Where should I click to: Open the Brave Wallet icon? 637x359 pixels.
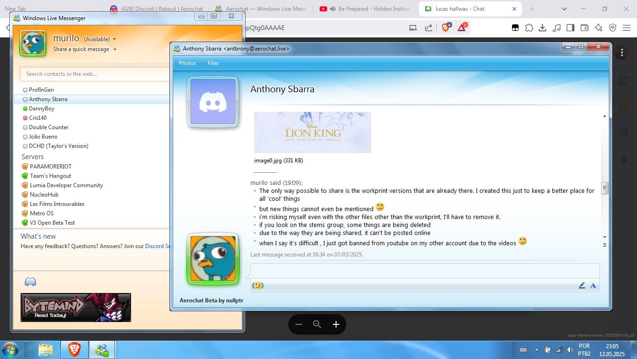584,28
